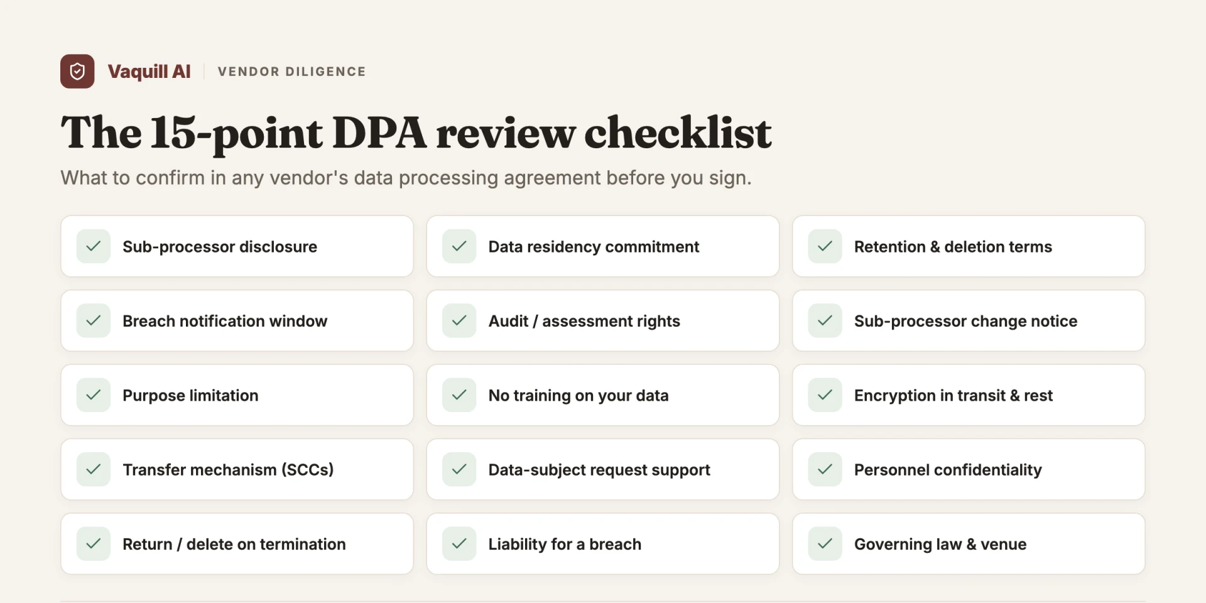Image resolution: width=1206 pixels, height=603 pixels.
Task: Select the 'No training on your data' label
Action: pyautogui.click(x=579, y=396)
